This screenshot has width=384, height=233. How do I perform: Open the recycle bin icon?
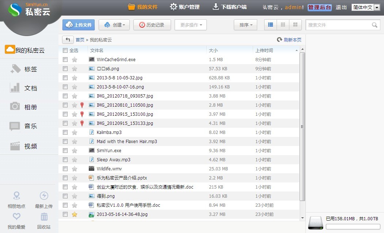(x=44, y=217)
